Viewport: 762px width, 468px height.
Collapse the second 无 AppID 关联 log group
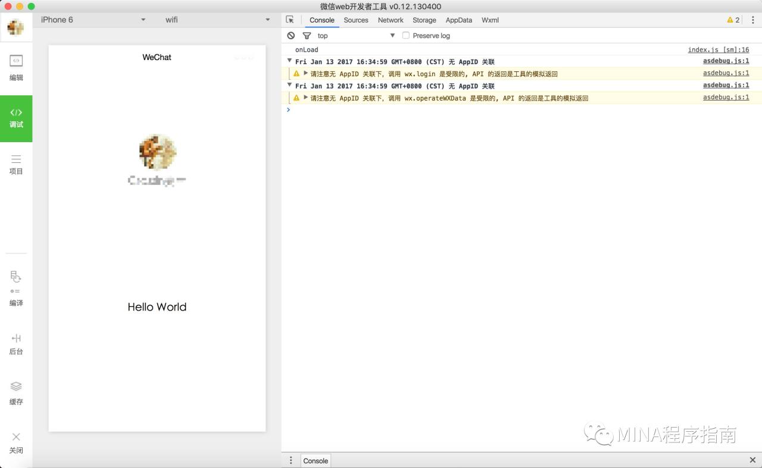click(x=290, y=84)
